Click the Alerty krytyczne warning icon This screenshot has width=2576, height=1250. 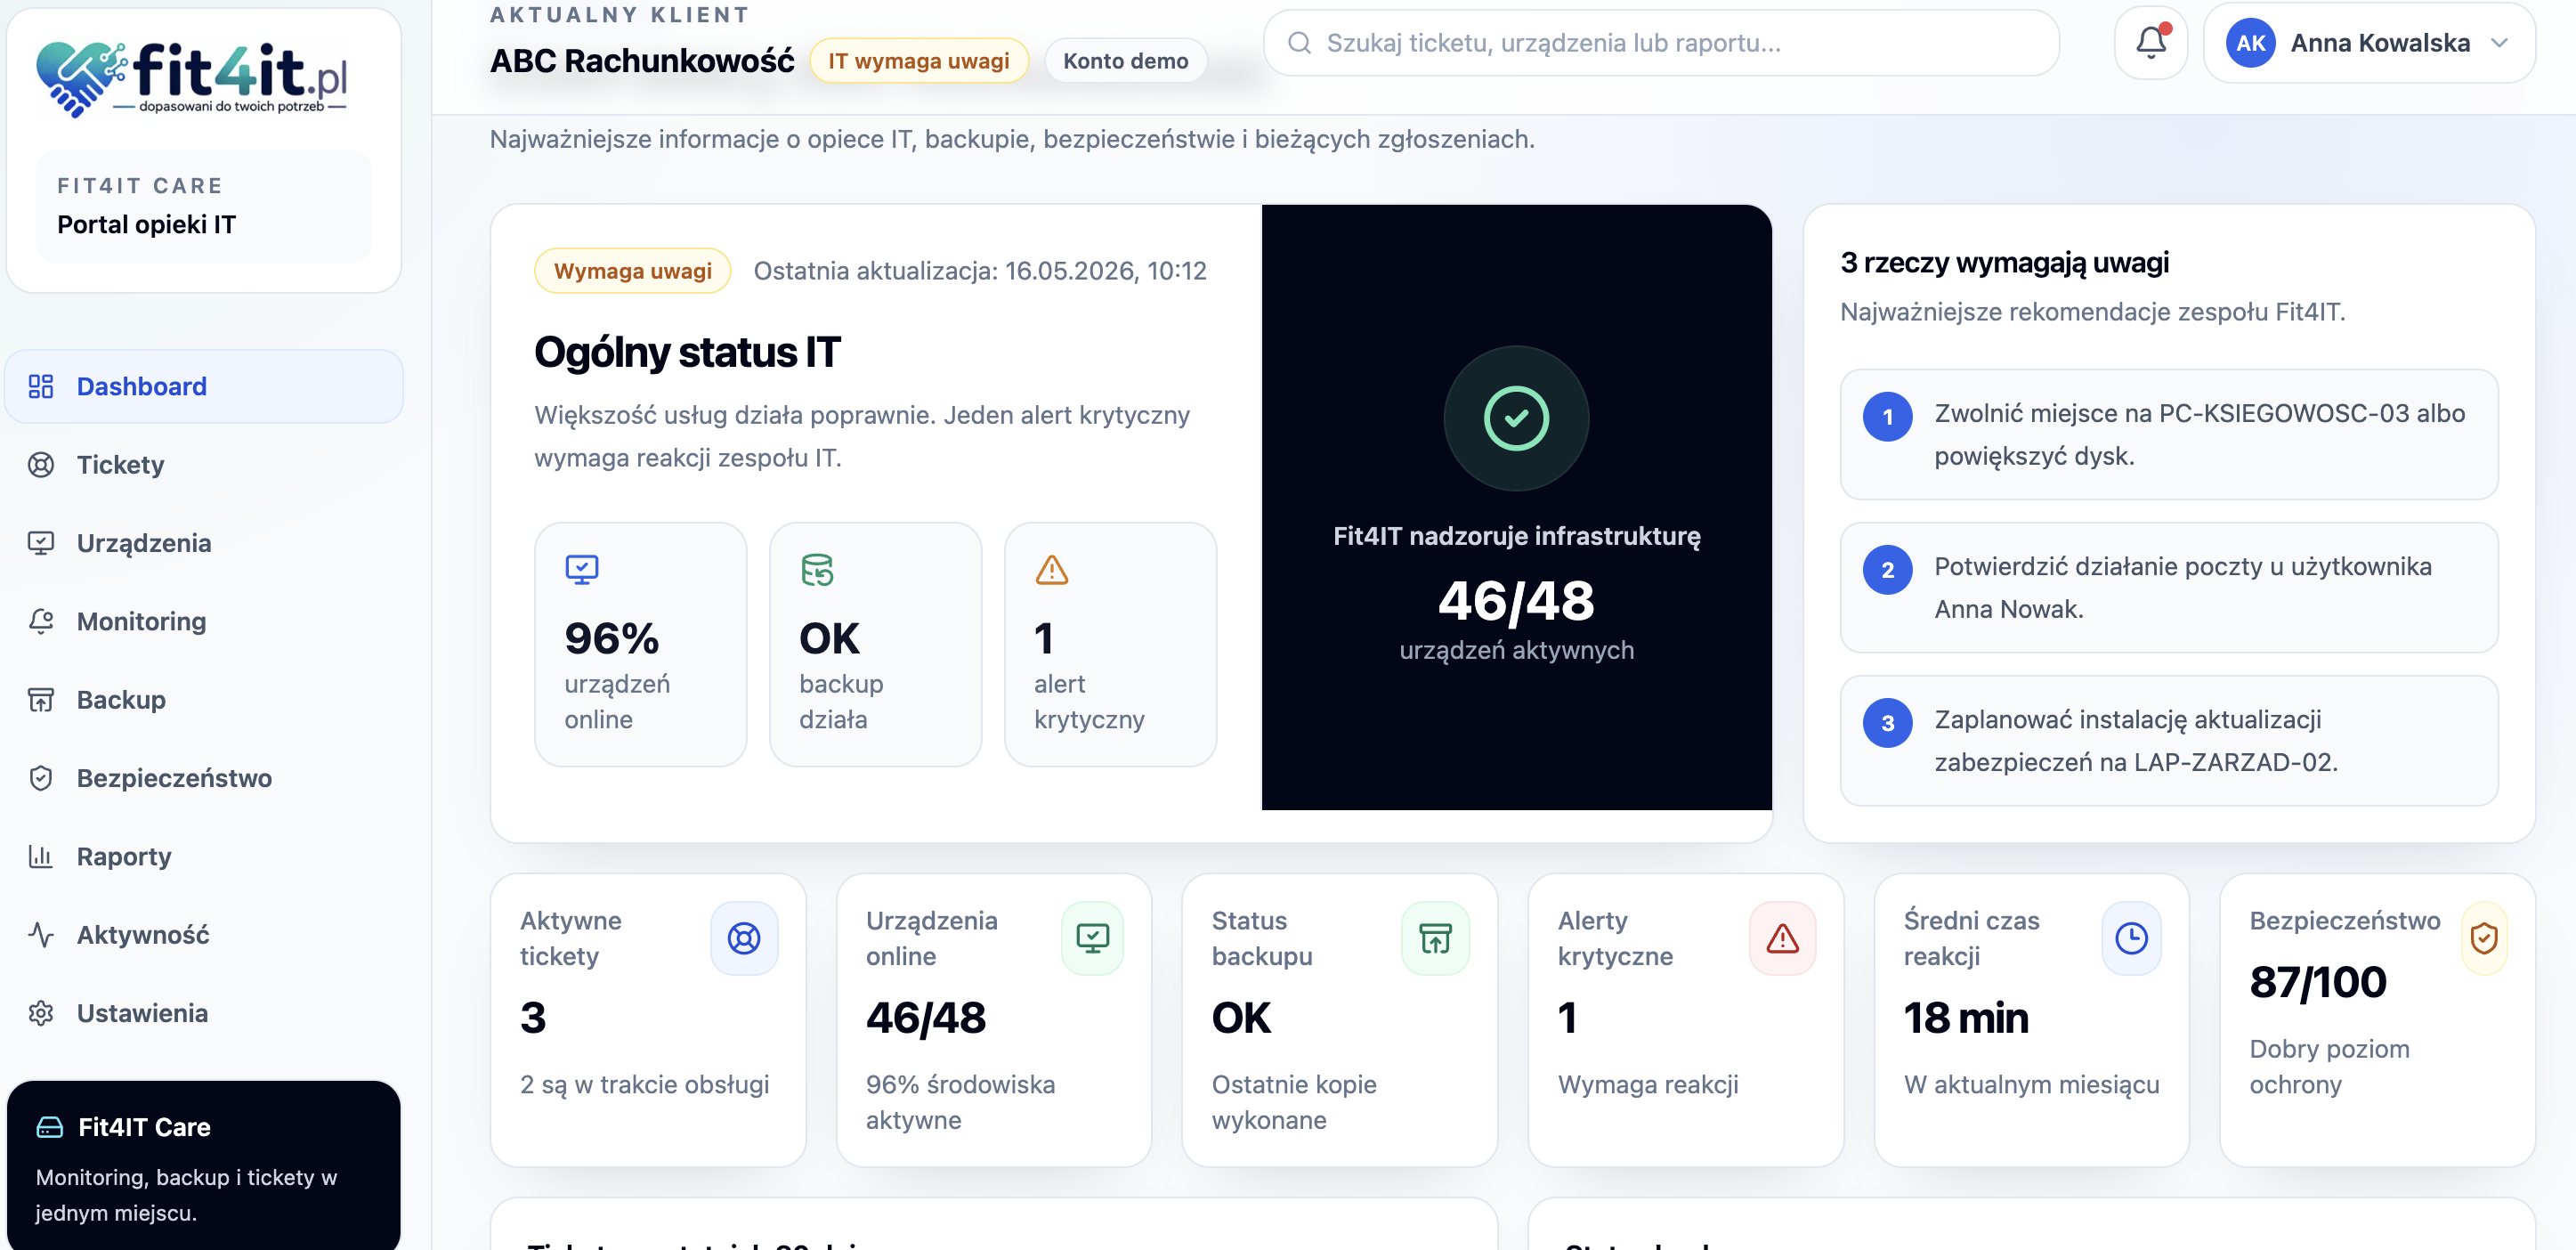pyautogui.click(x=1782, y=938)
